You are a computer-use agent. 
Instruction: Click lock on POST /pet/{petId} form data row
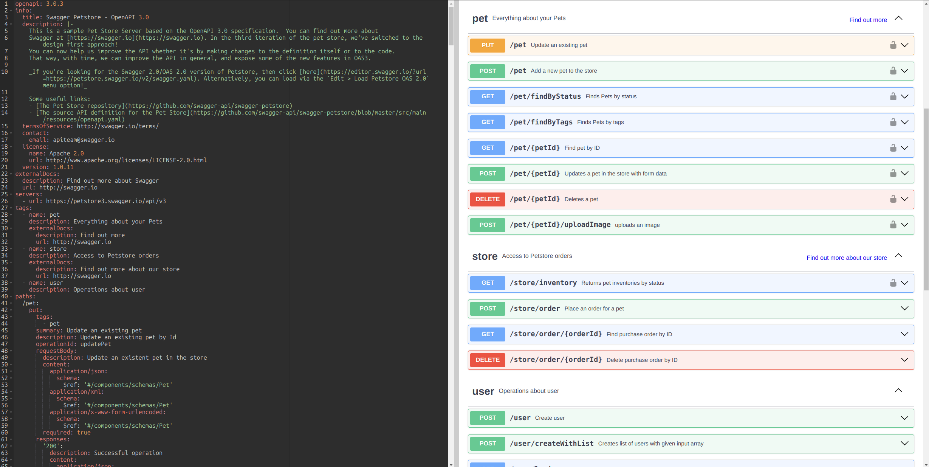coord(893,173)
